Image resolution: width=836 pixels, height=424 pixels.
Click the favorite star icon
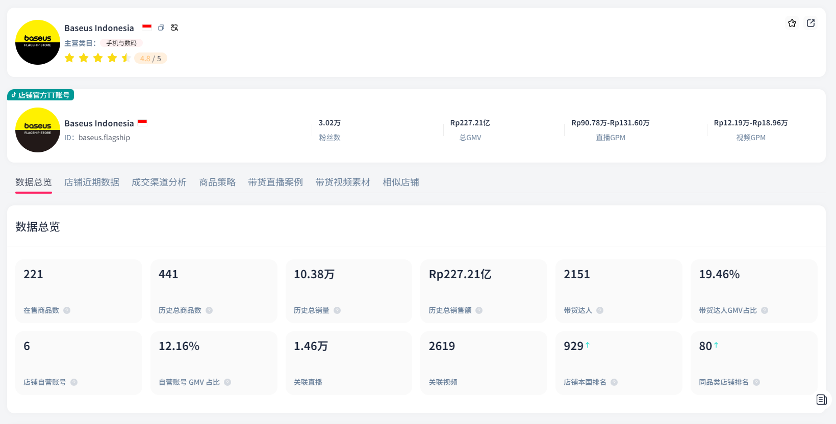pyautogui.click(x=792, y=23)
